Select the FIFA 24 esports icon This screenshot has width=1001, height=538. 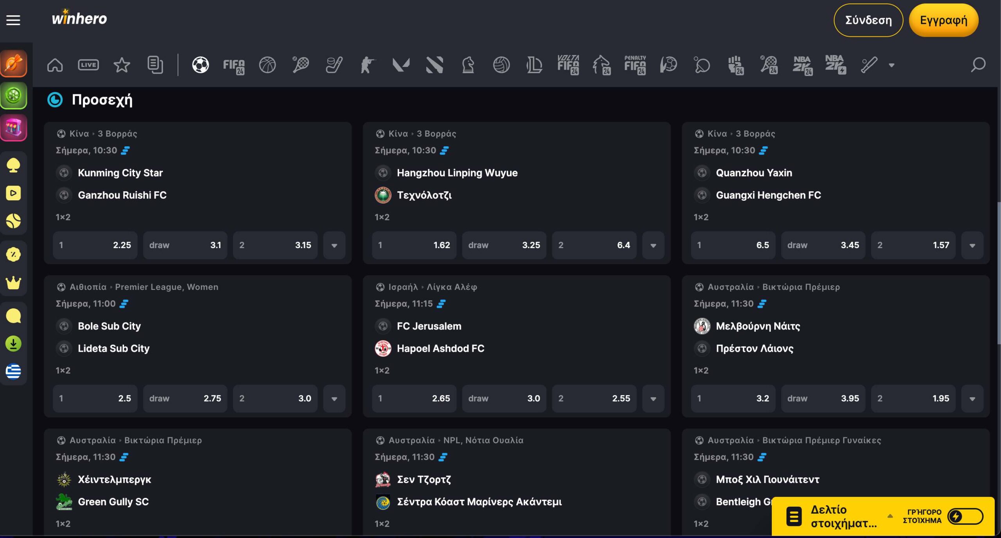tap(234, 65)
